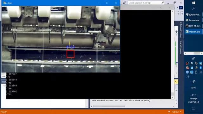Open the pen/link workspace icon
The image size is (203, 114).
click(x=193, y=82)
